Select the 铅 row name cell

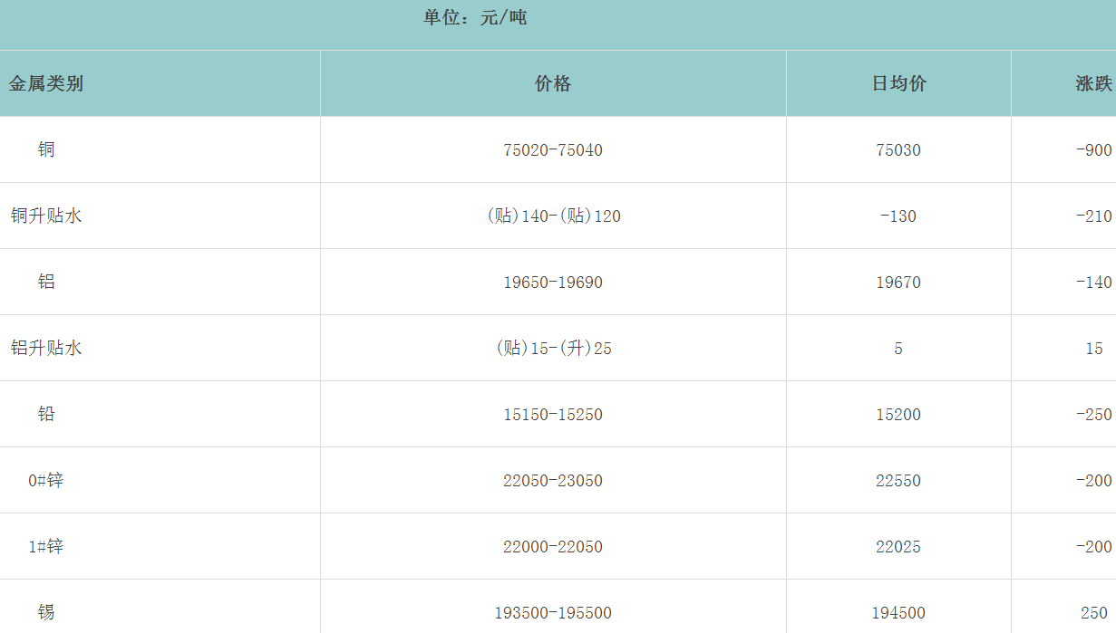click(x=46, y=414)
